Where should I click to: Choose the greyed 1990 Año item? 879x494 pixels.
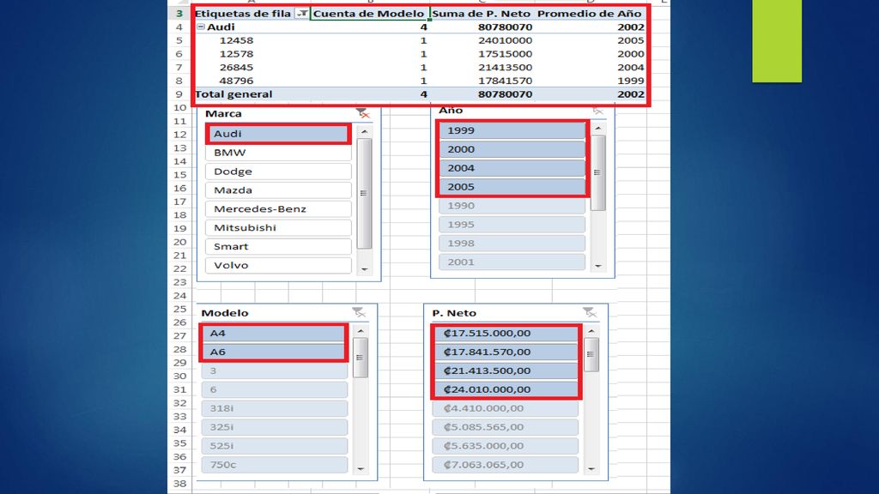point(512,206)
